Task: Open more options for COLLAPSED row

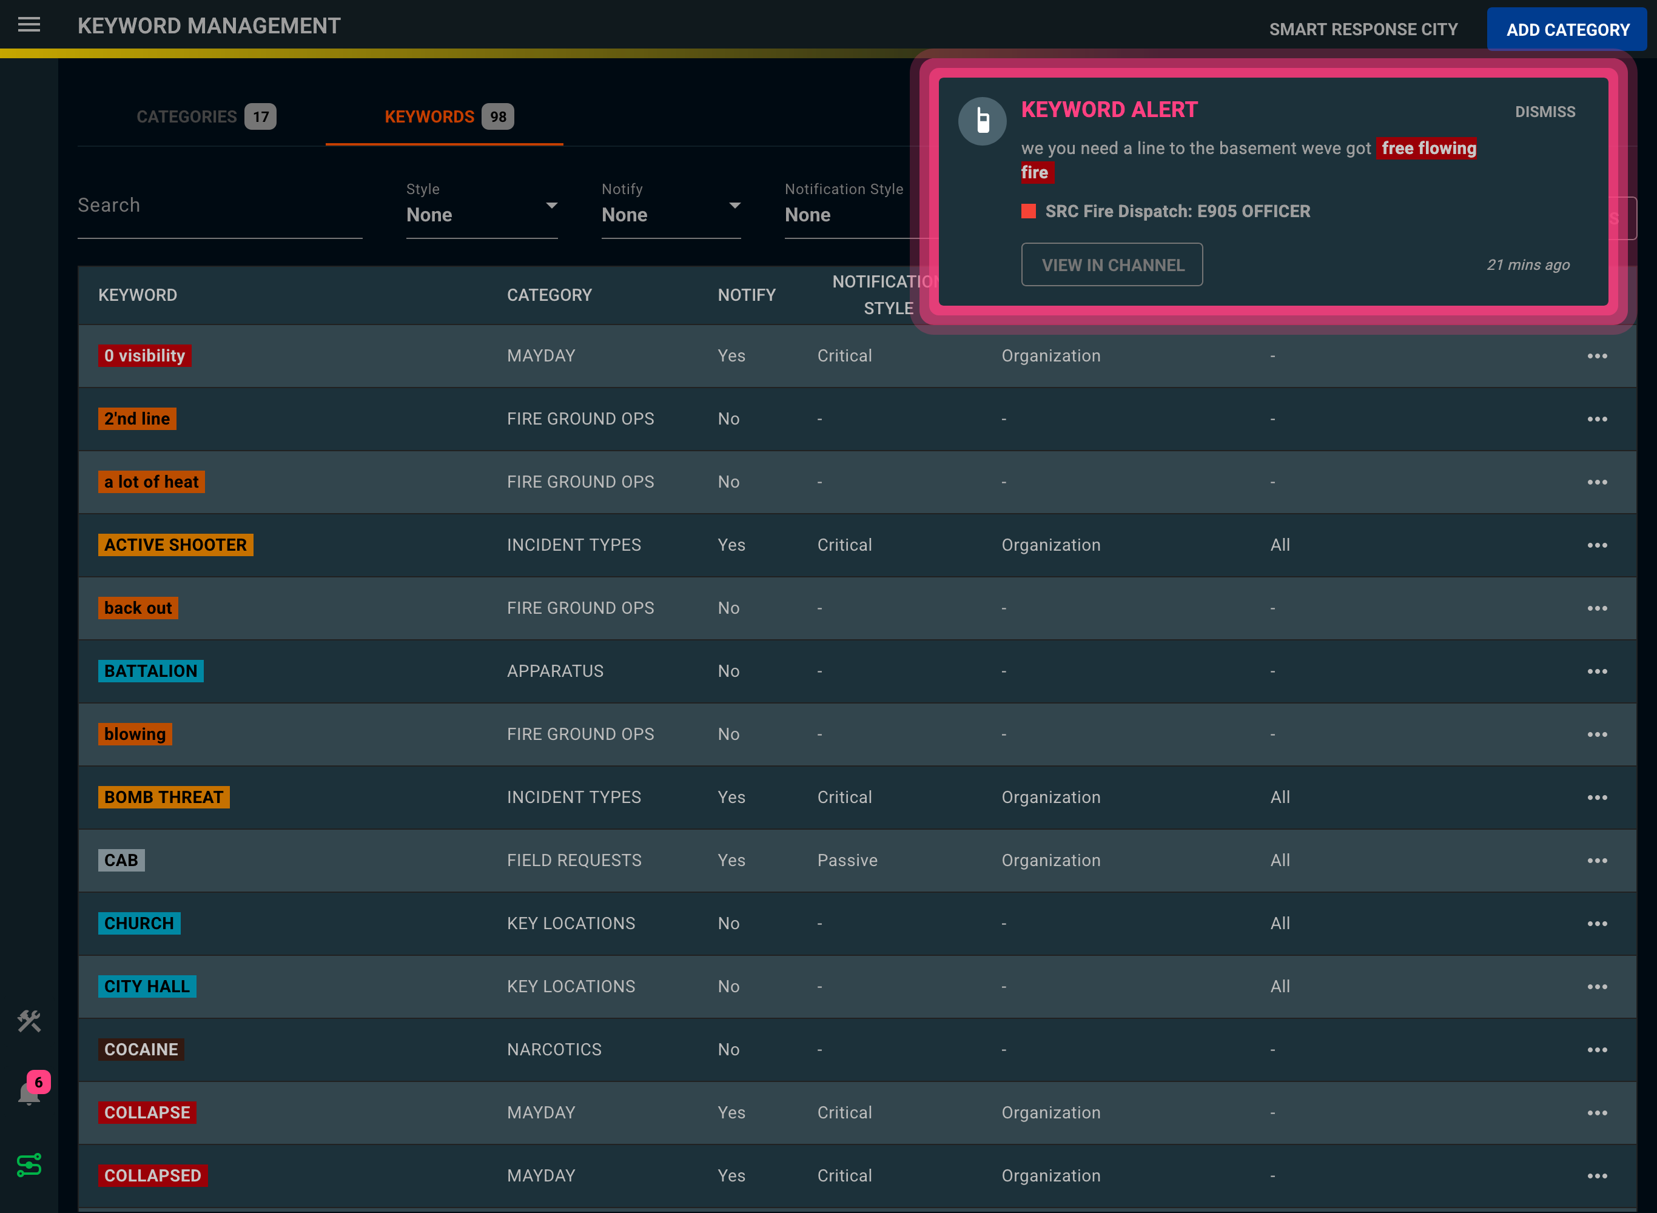Action: tap(1597, 1177)
